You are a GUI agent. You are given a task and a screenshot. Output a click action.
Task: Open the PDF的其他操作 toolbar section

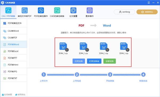pos(41,12)
